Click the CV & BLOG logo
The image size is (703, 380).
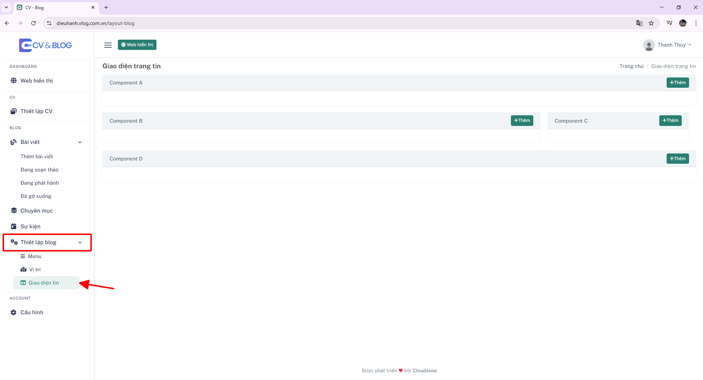46,45
